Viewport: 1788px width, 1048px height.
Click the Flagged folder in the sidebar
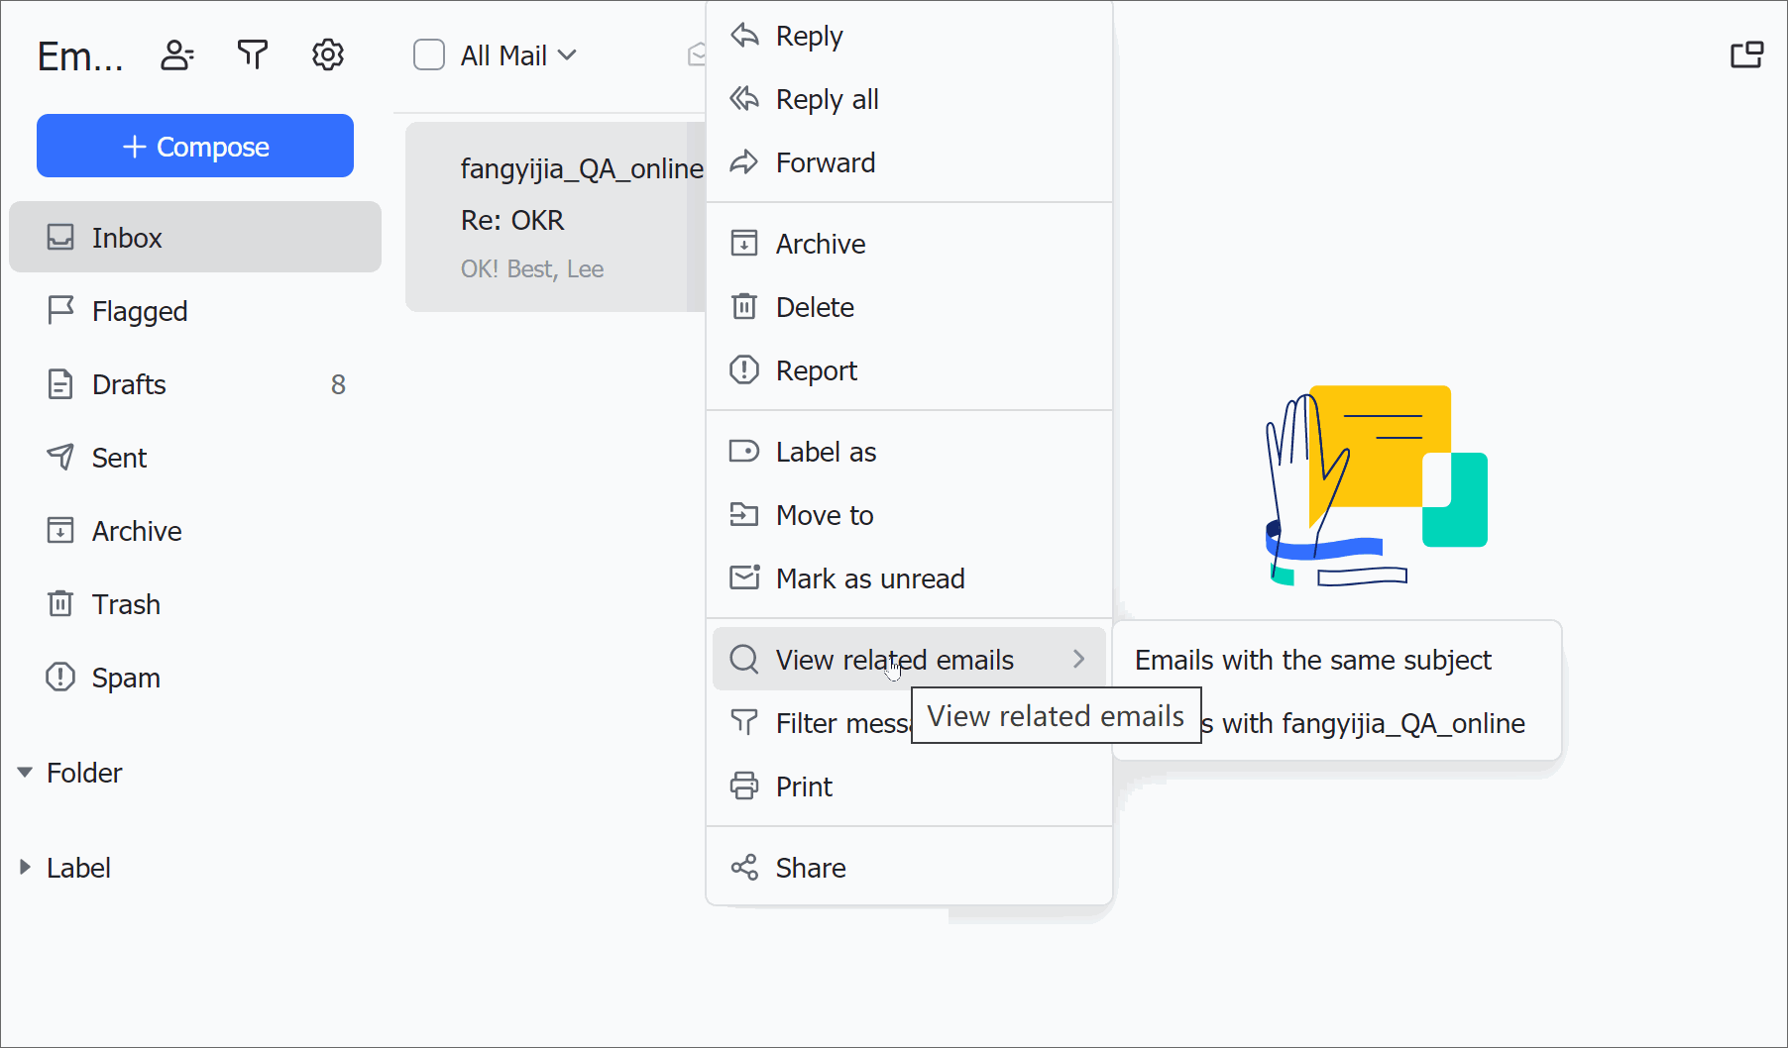(x=139, y=310)
